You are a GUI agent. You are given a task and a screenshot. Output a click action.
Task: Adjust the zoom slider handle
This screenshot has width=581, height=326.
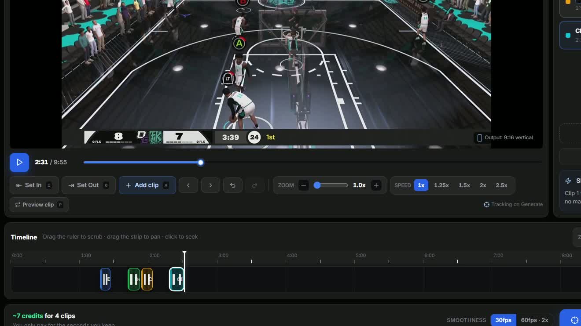coord(317,185)
